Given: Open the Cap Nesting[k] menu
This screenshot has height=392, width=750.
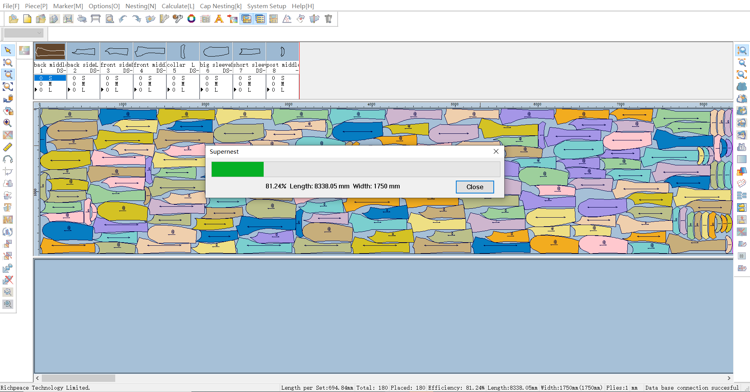Looking at the screenshot, I should (x=221, y=6).
